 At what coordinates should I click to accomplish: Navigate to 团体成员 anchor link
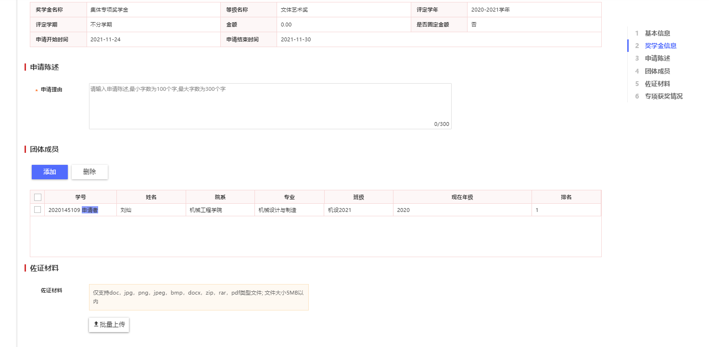[x=657, y=71]
